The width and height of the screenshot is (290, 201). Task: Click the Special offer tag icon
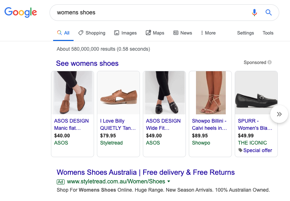click(240, 150)
